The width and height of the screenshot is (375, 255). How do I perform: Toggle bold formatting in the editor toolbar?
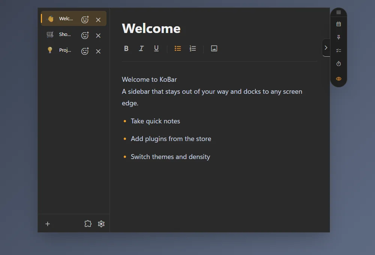click(126, 48)
